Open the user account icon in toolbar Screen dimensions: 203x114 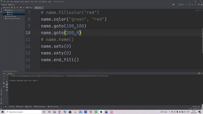click(174, 4)
